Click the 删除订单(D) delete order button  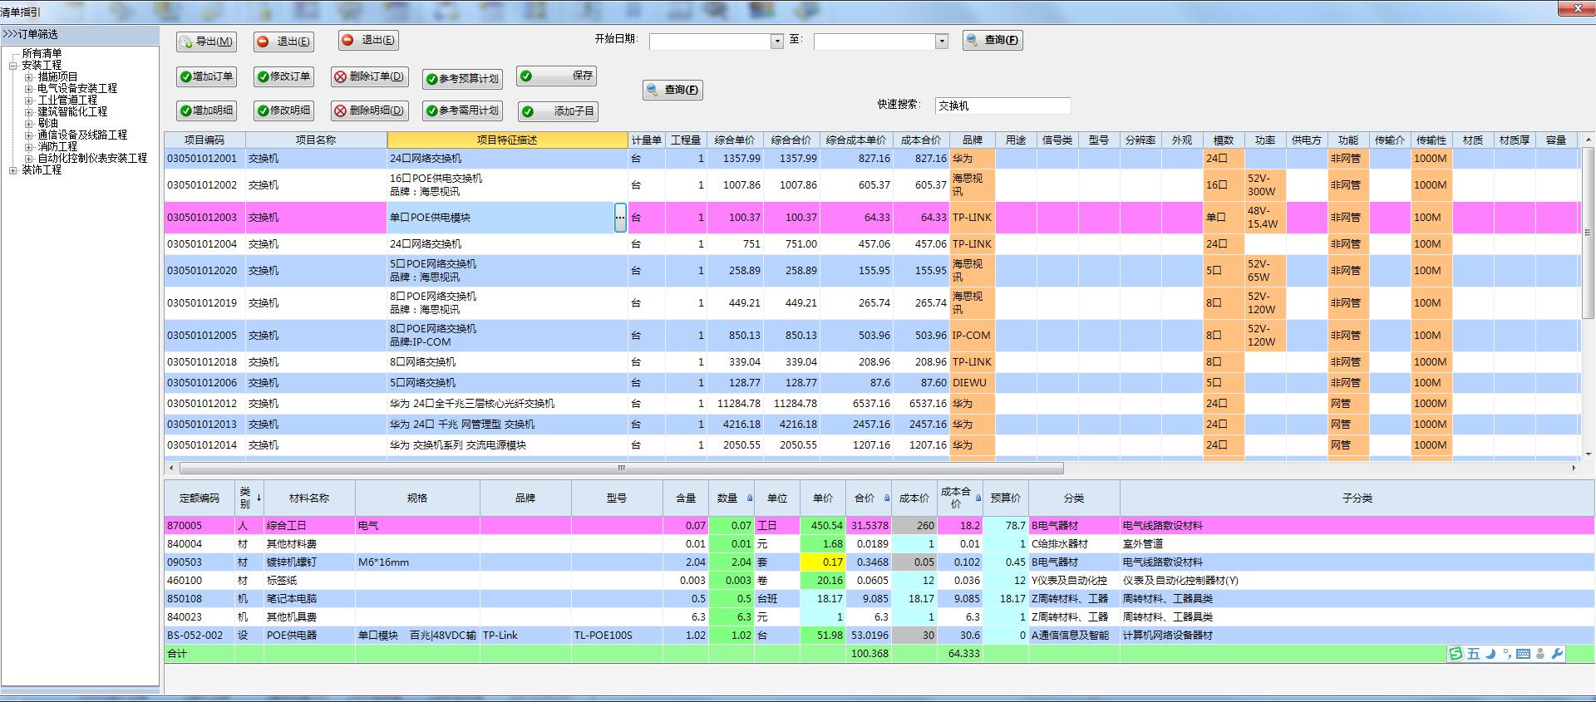[369, 76]
